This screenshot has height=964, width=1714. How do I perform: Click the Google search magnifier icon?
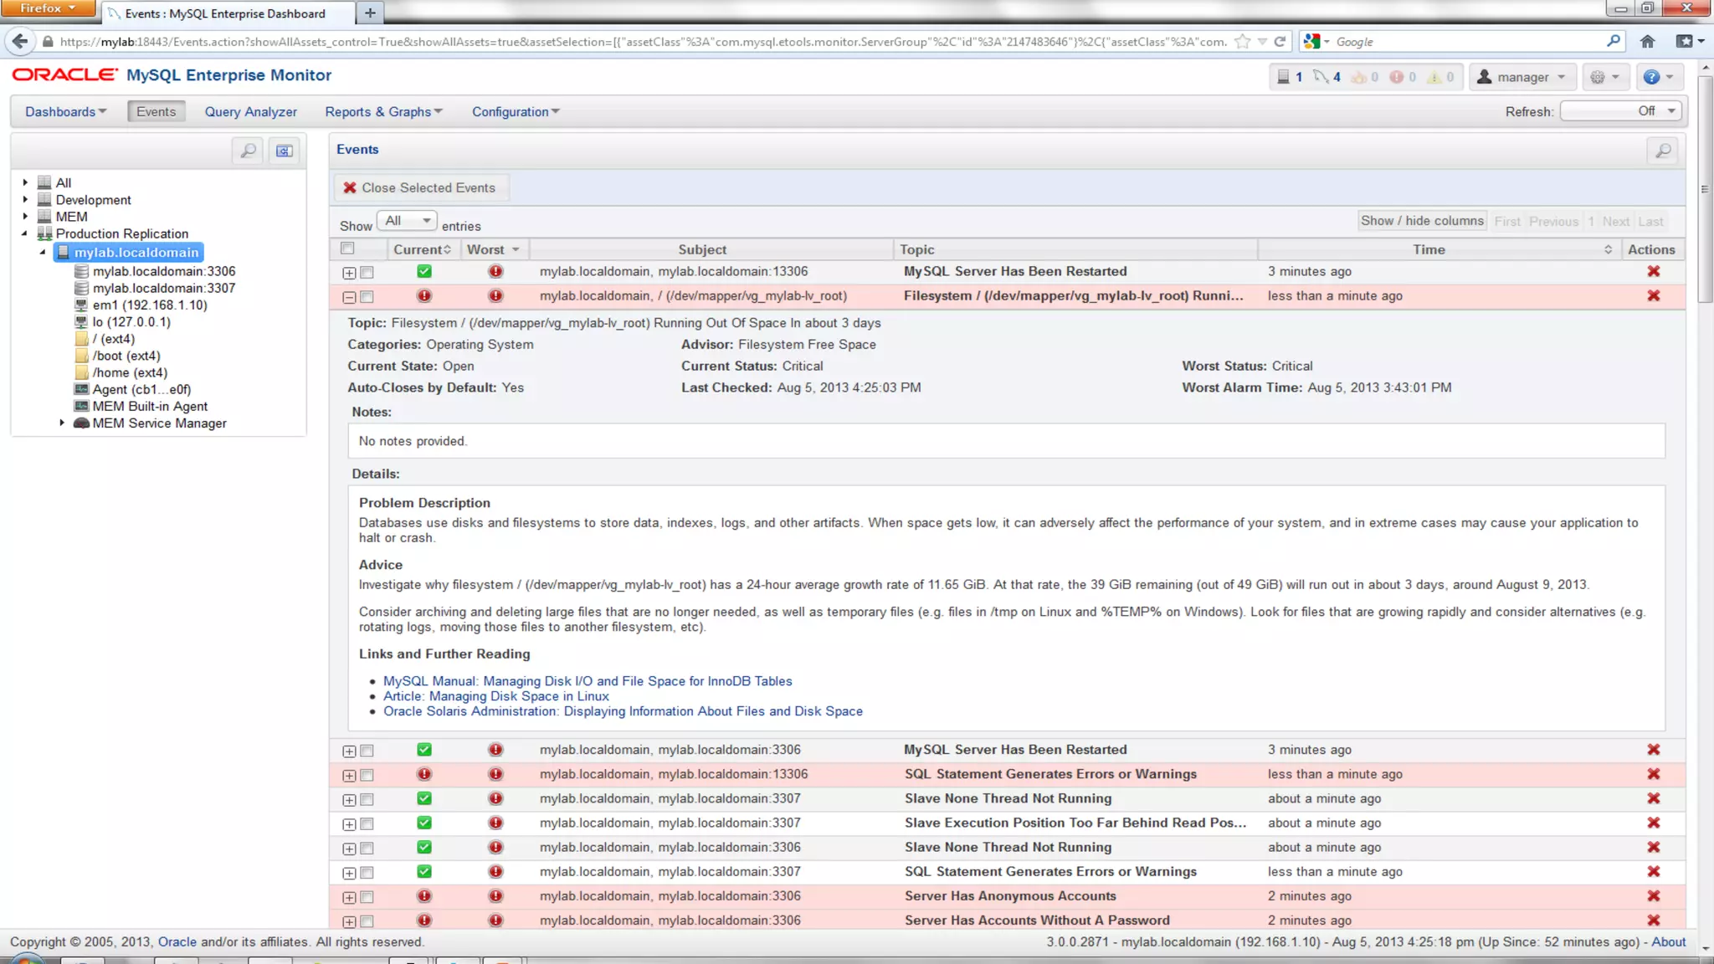pos(1613,41)
